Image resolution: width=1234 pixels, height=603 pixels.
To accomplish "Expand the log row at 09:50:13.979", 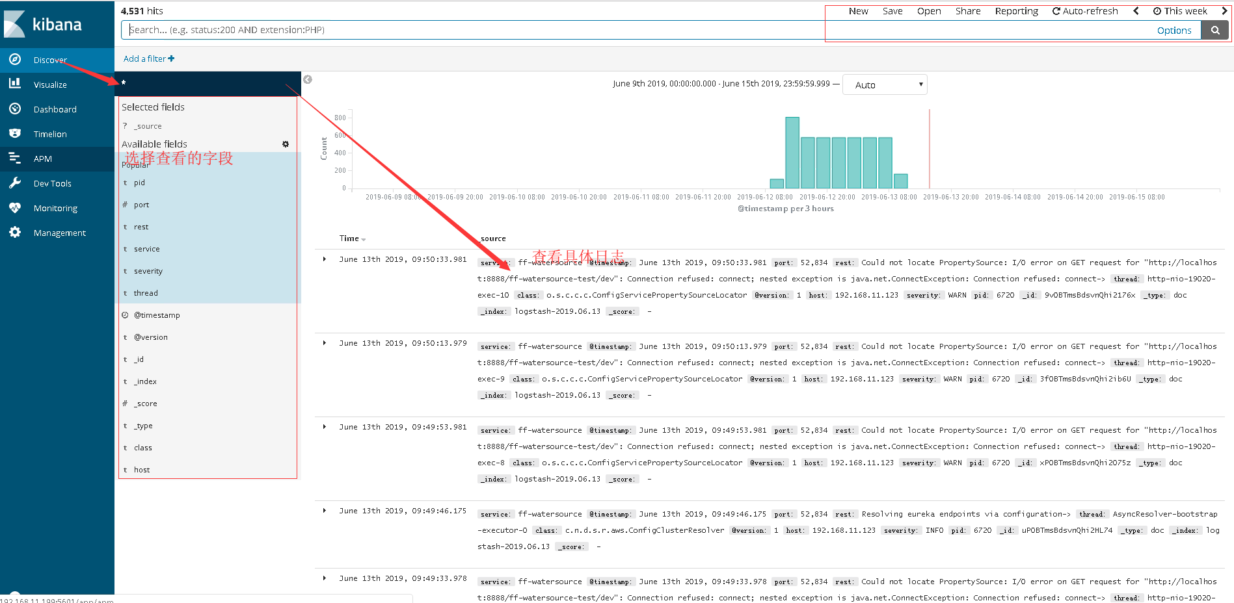I will (x=325, y=343).
